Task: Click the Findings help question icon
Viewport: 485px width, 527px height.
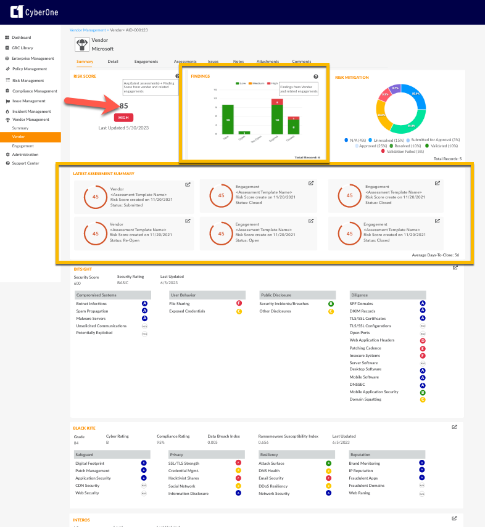Action: (x=316, y=76)
